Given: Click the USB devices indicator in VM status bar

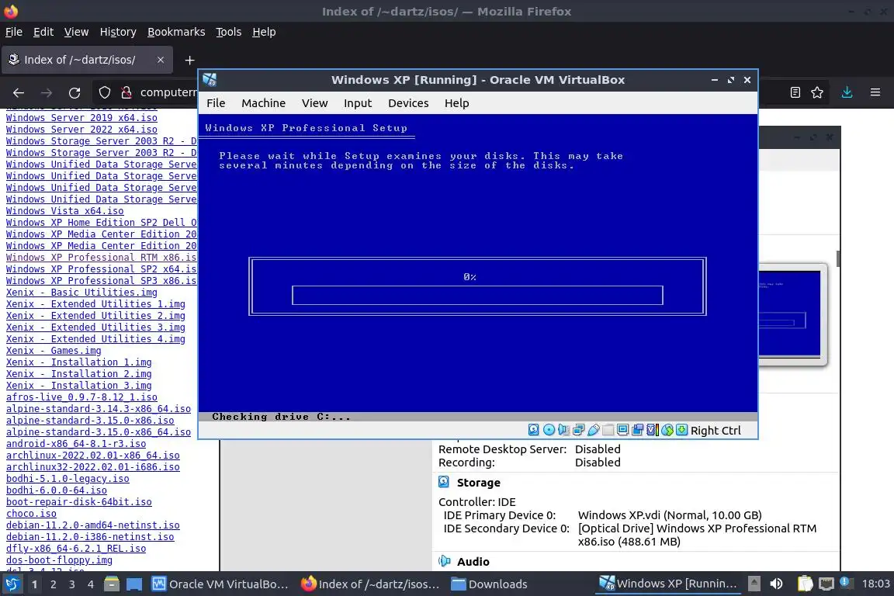Looking at the screenshot, I should tap(594, 430).
